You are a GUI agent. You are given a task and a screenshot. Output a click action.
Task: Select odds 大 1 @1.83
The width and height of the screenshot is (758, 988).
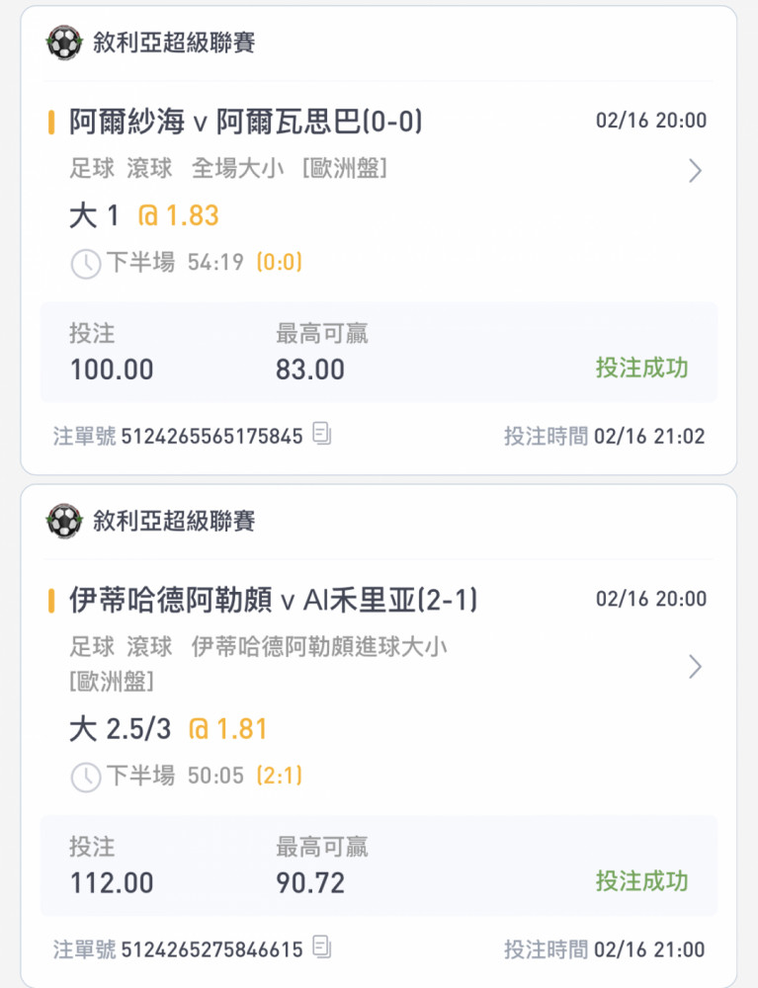tap(144, 215)
